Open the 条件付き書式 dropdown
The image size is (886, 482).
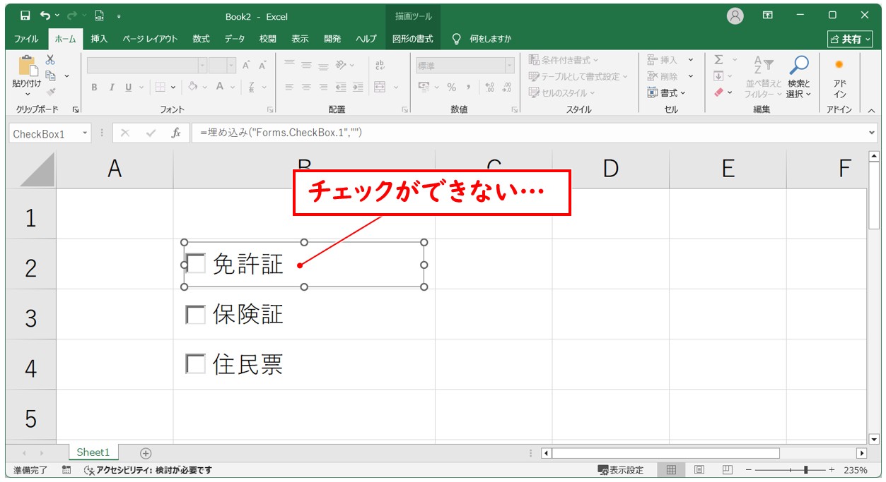564,60
